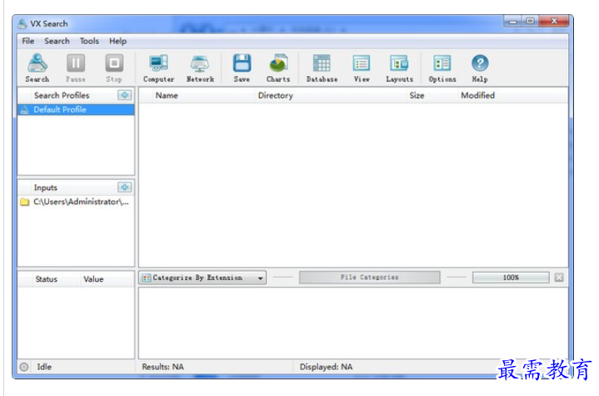Screen dimensions: 599x396
Task: Click the View toolbar icon
Action: coord(362,68)
